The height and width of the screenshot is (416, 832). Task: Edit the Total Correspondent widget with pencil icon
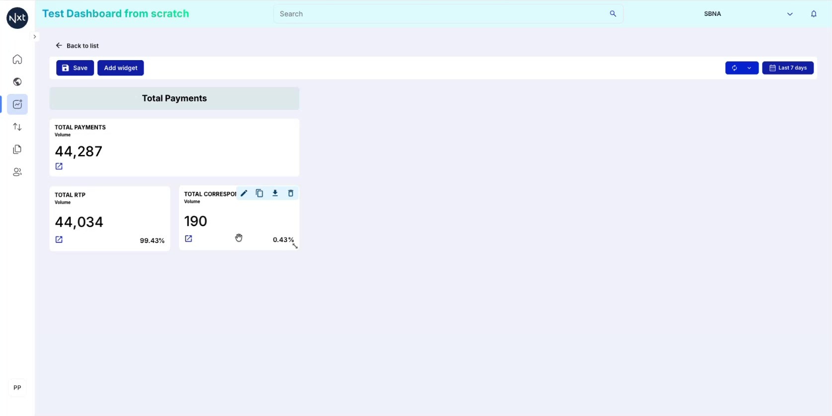(x=244, y=193)
